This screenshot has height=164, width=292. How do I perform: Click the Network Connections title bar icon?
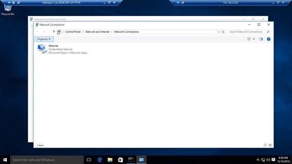[x=37, y=25]
